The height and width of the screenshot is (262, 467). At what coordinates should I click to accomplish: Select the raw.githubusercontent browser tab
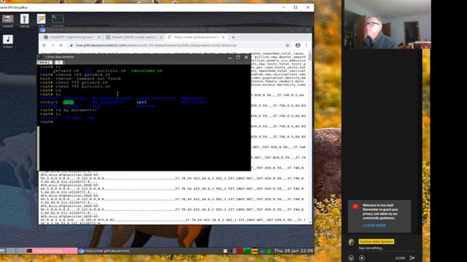[196, 37]
